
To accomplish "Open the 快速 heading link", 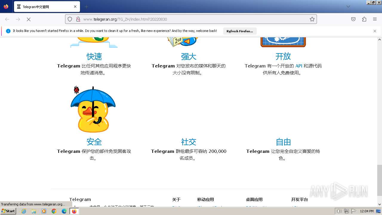I will pos(94,56).
